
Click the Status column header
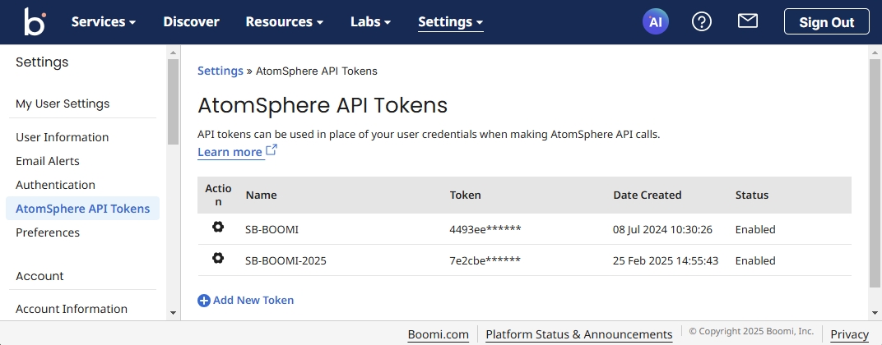751,195
